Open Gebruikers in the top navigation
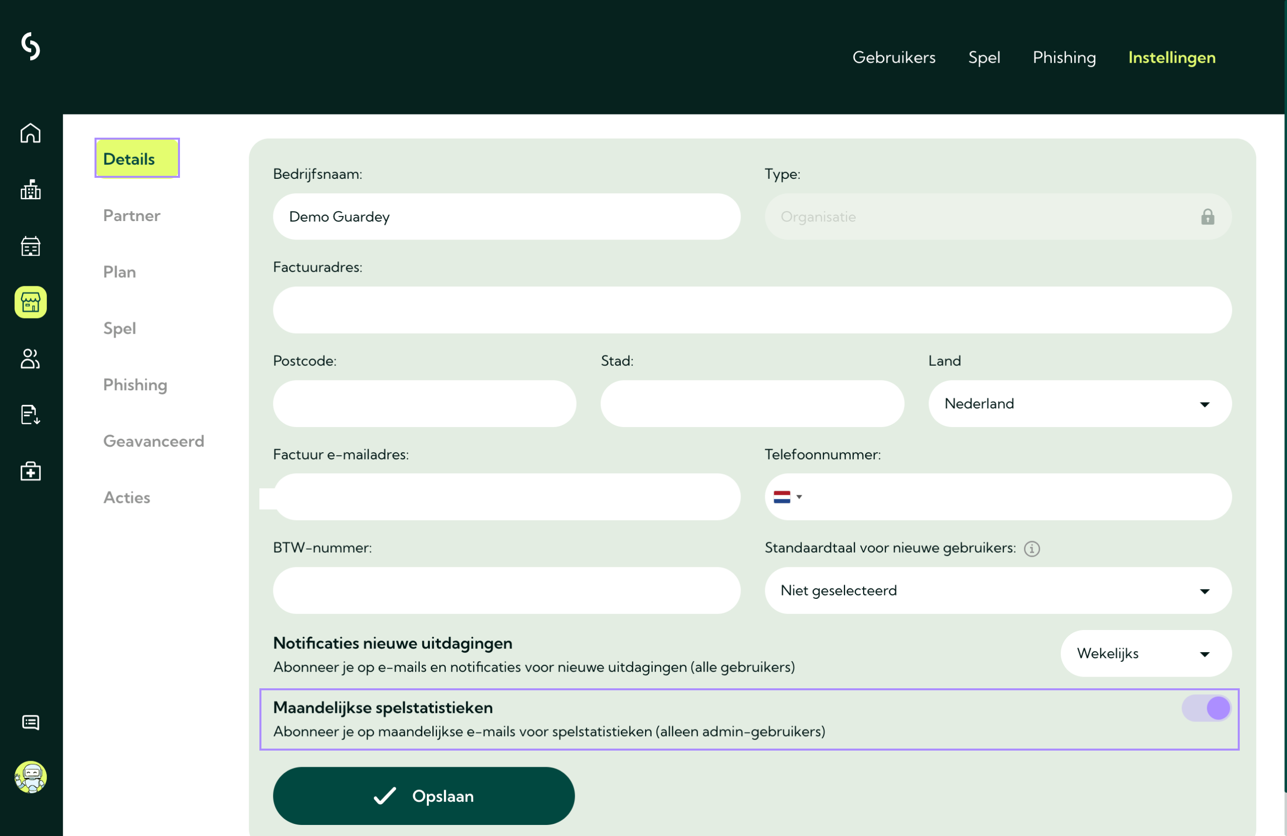The width and height of the screenshot is (1287, 836). (x=893, y=57)
